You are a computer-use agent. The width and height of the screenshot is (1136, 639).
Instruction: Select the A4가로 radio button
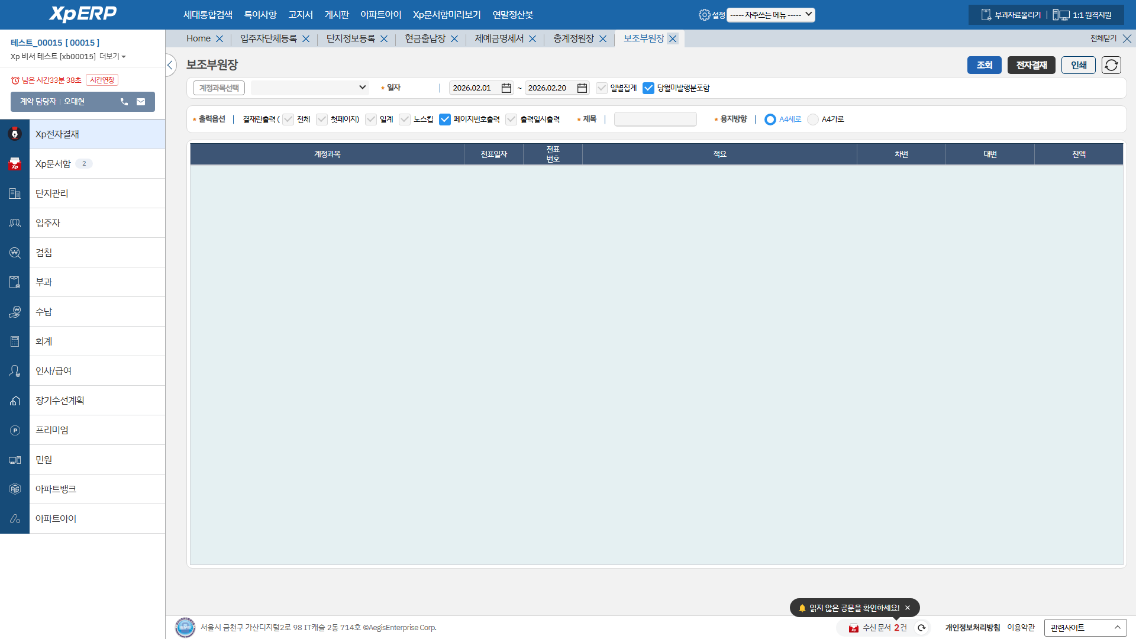pos(813,120)
